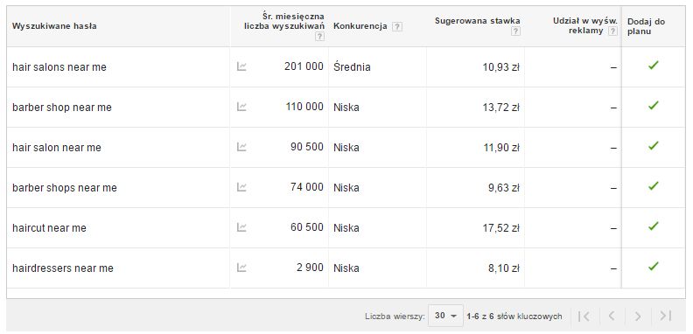The height and width of the screenshot is (334, 693).
Task: View trend chart for hairdressers near me
Action: pyautogui.click(x=241, y=268)
